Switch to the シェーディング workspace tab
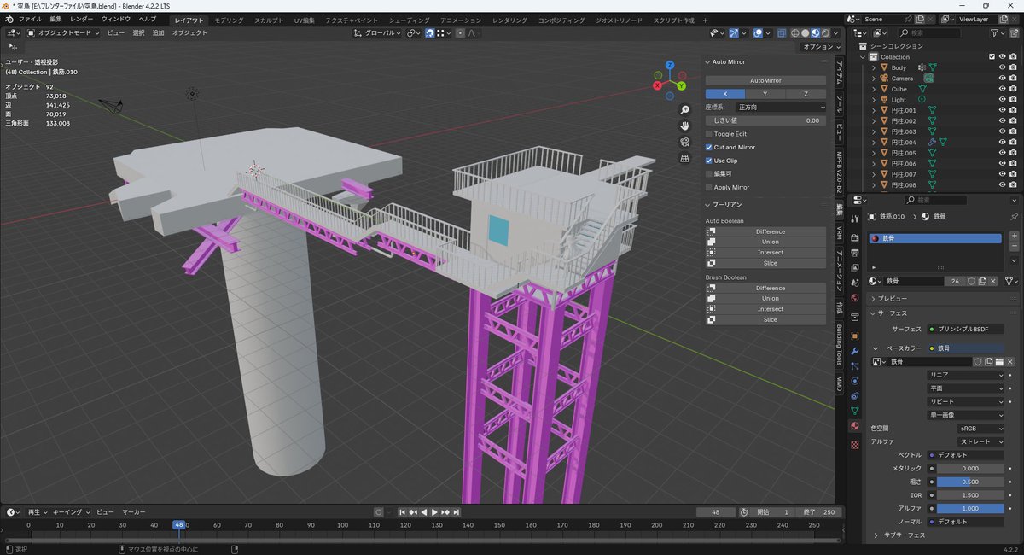 [x=409, y=20]
